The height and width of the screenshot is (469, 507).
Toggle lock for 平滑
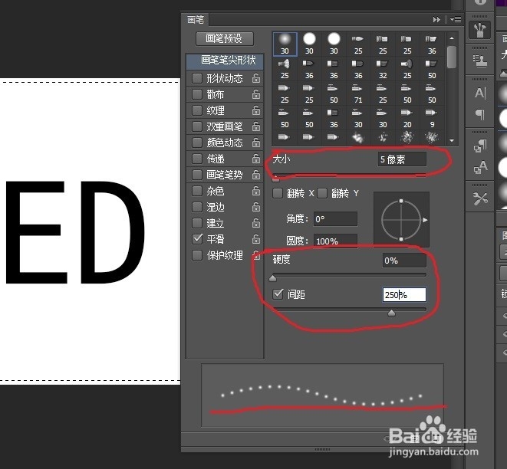click(x=256, y=239)
